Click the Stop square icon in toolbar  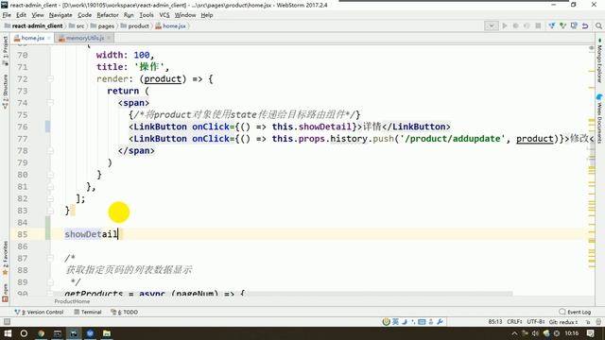click(x=538, y=25)
